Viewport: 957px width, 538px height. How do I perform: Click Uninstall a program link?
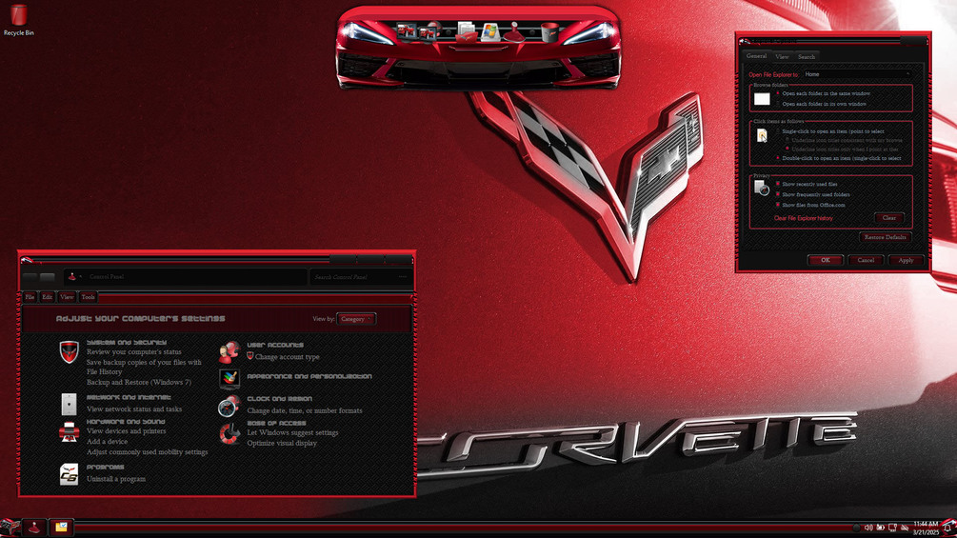tap(116, 479)
